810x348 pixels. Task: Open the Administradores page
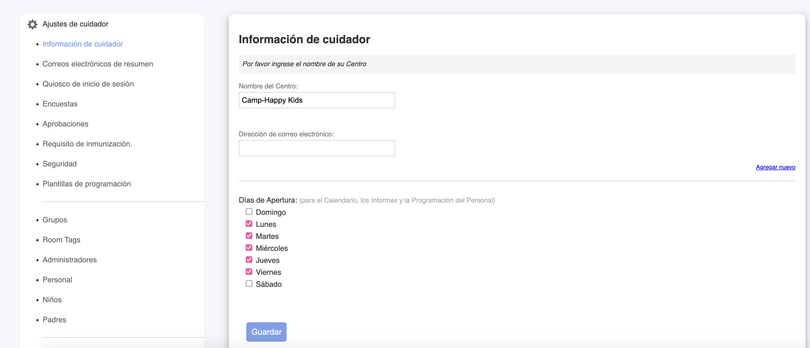(x=70, y=260)
